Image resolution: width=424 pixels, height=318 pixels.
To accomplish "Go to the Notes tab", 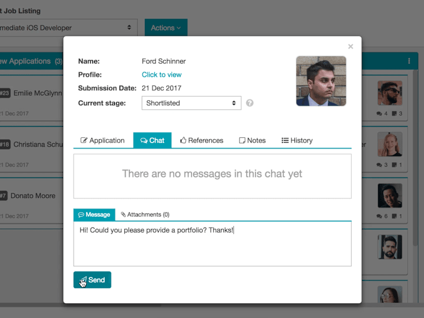I will point(252,140).
